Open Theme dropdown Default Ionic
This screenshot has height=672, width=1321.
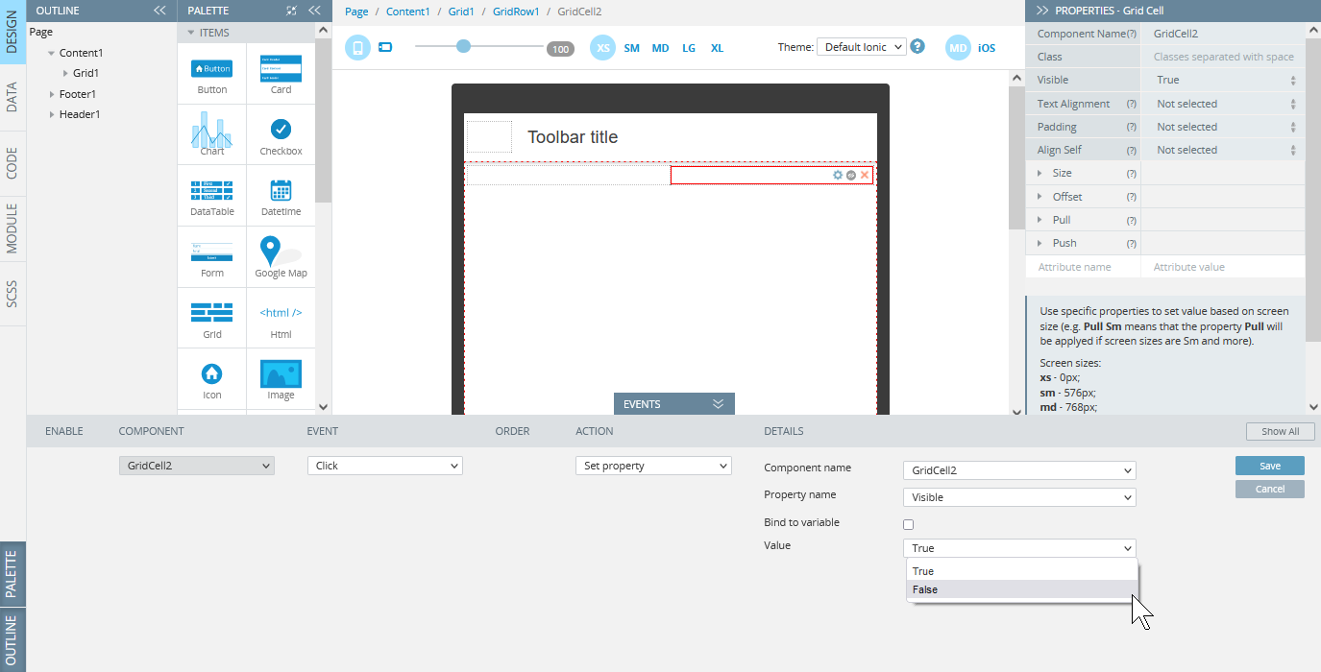(x=862, y=46)
